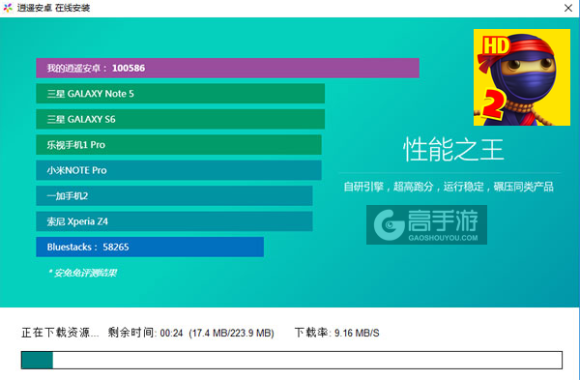The height and width of the screenshot is (380, 580).
Task: Click the 17.4 MB/223.9 MB size text
Action: [232, 333]
